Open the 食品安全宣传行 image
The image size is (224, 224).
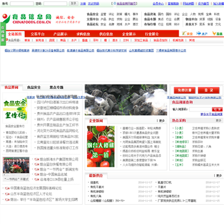click(x=15, y=108)
